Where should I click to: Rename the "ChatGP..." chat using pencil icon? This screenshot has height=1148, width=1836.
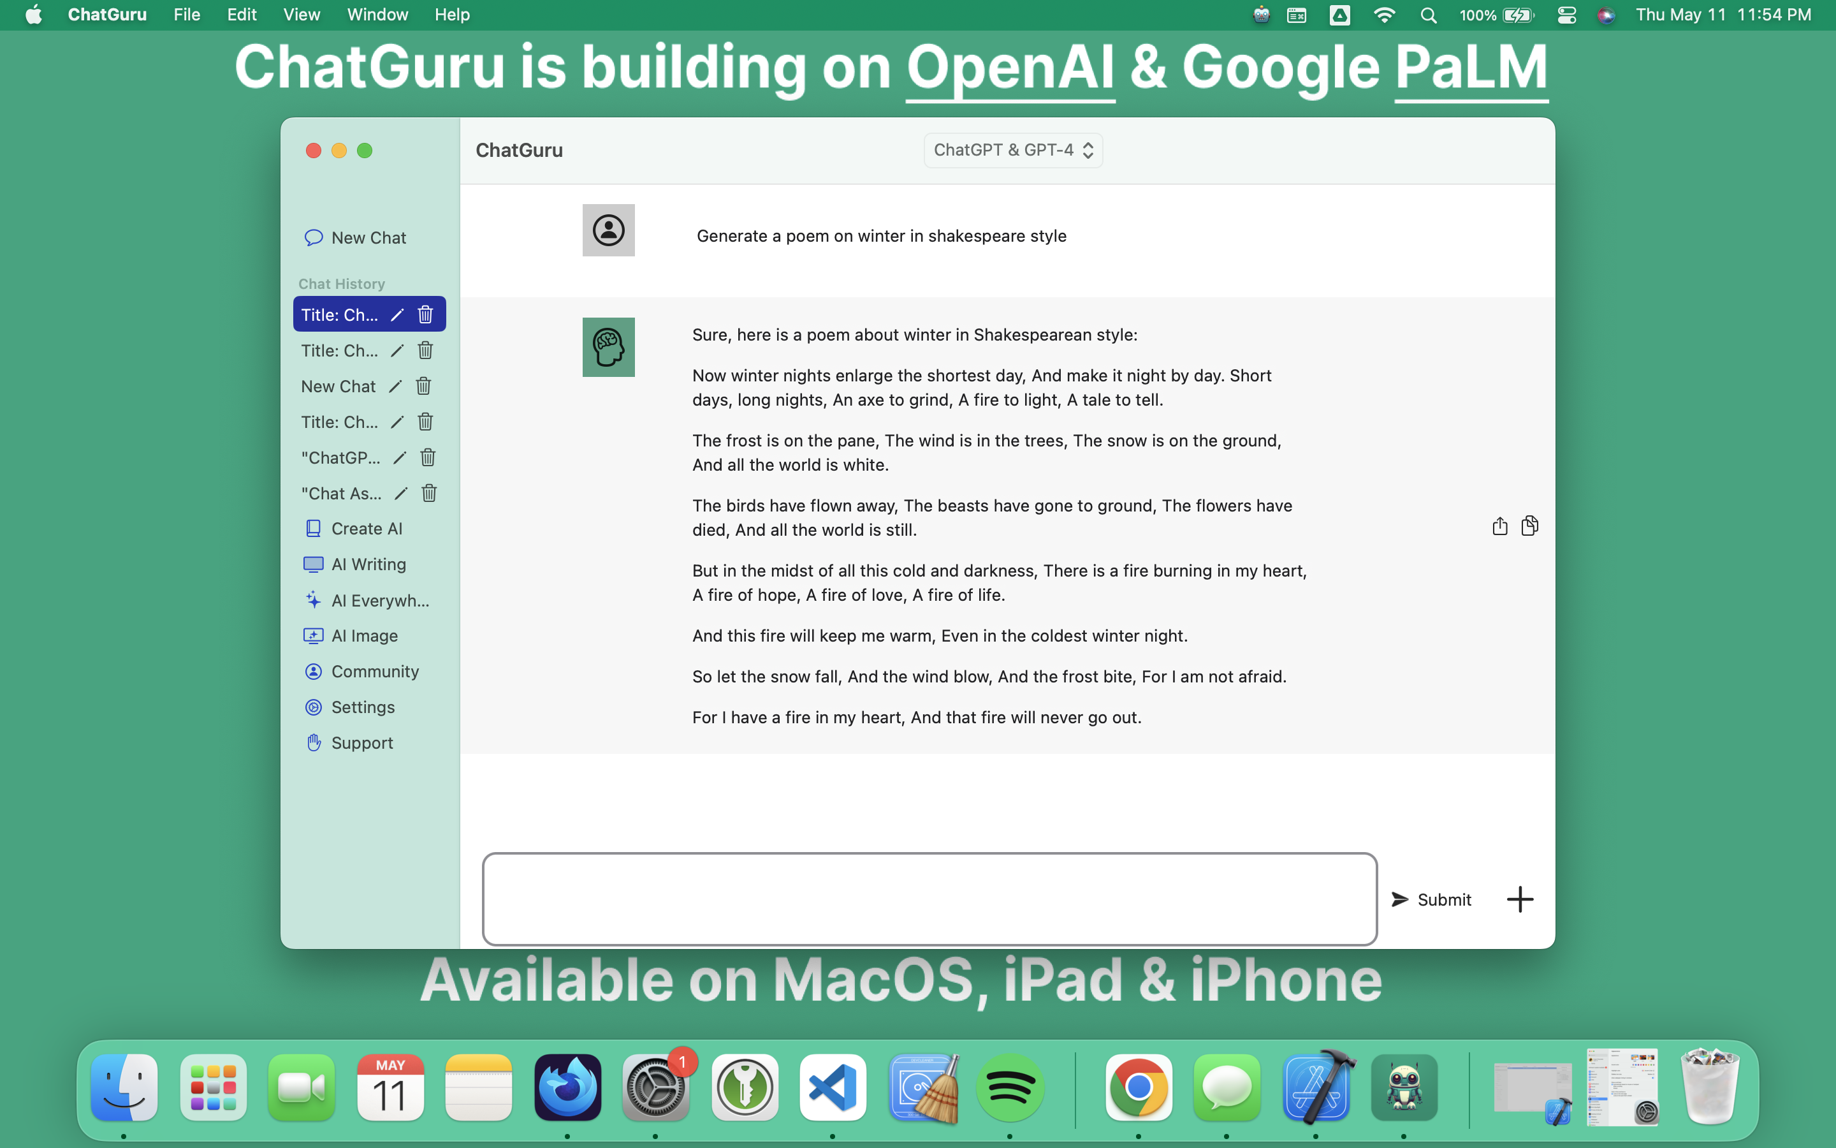tap(399, 458)
